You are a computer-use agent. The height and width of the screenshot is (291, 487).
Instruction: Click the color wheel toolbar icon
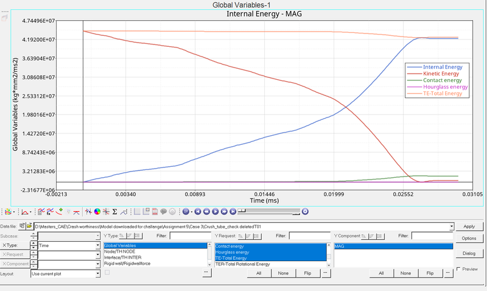click(x=97, y=212)
